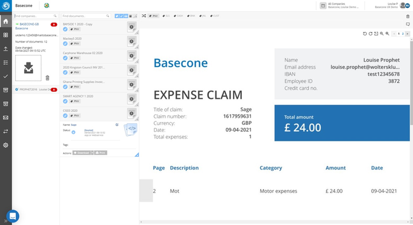The width and height of the screenshot is (413, 225).
Task: Click invoice thumbnail for MackeyS 2020
Action: point(132,42)
